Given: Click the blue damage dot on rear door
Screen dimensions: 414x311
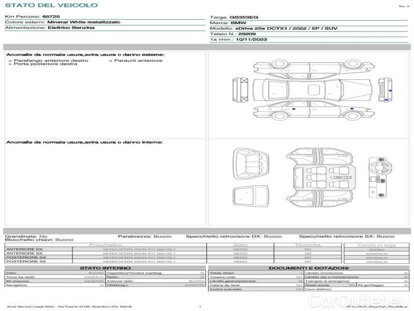Looking at the screenshot, I should click(x=293, y=110).
